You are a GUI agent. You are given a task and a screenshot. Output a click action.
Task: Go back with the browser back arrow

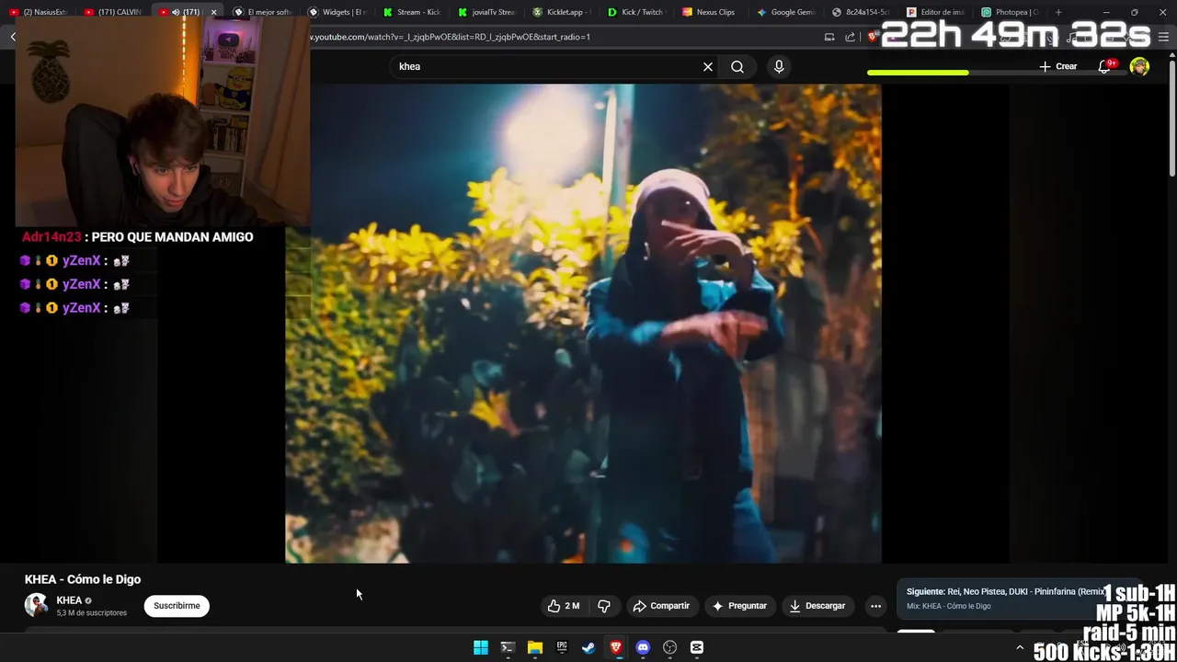[x=13, y=37]
